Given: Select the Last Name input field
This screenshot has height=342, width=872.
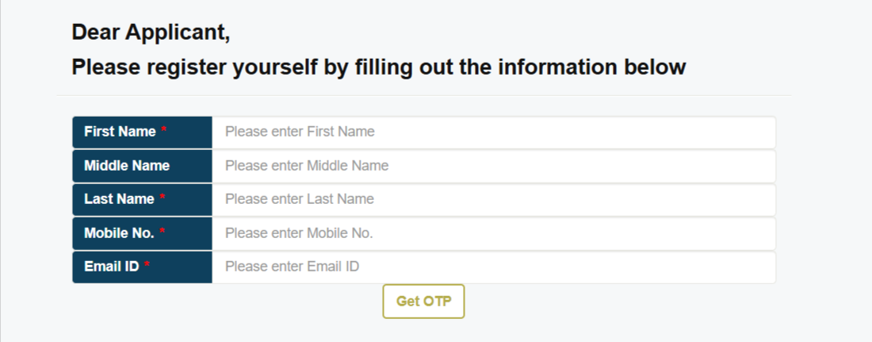Looking at the screenshot, I should (x=493, y=199).
